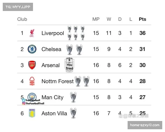The width and height of the screenshot is (165, 132).
Task: Open the Instagram icon beside TheFootballTroll
Action: 23,104
